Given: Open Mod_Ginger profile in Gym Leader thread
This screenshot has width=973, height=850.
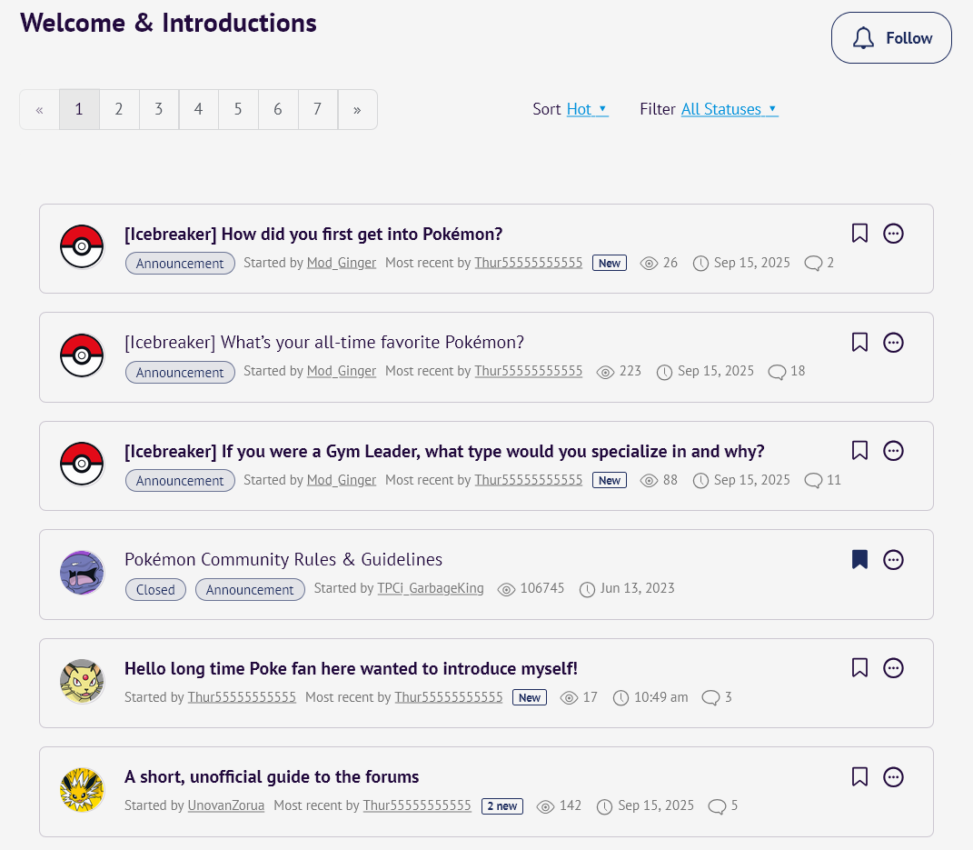Looking at the screenshot, I should [342, 481].
